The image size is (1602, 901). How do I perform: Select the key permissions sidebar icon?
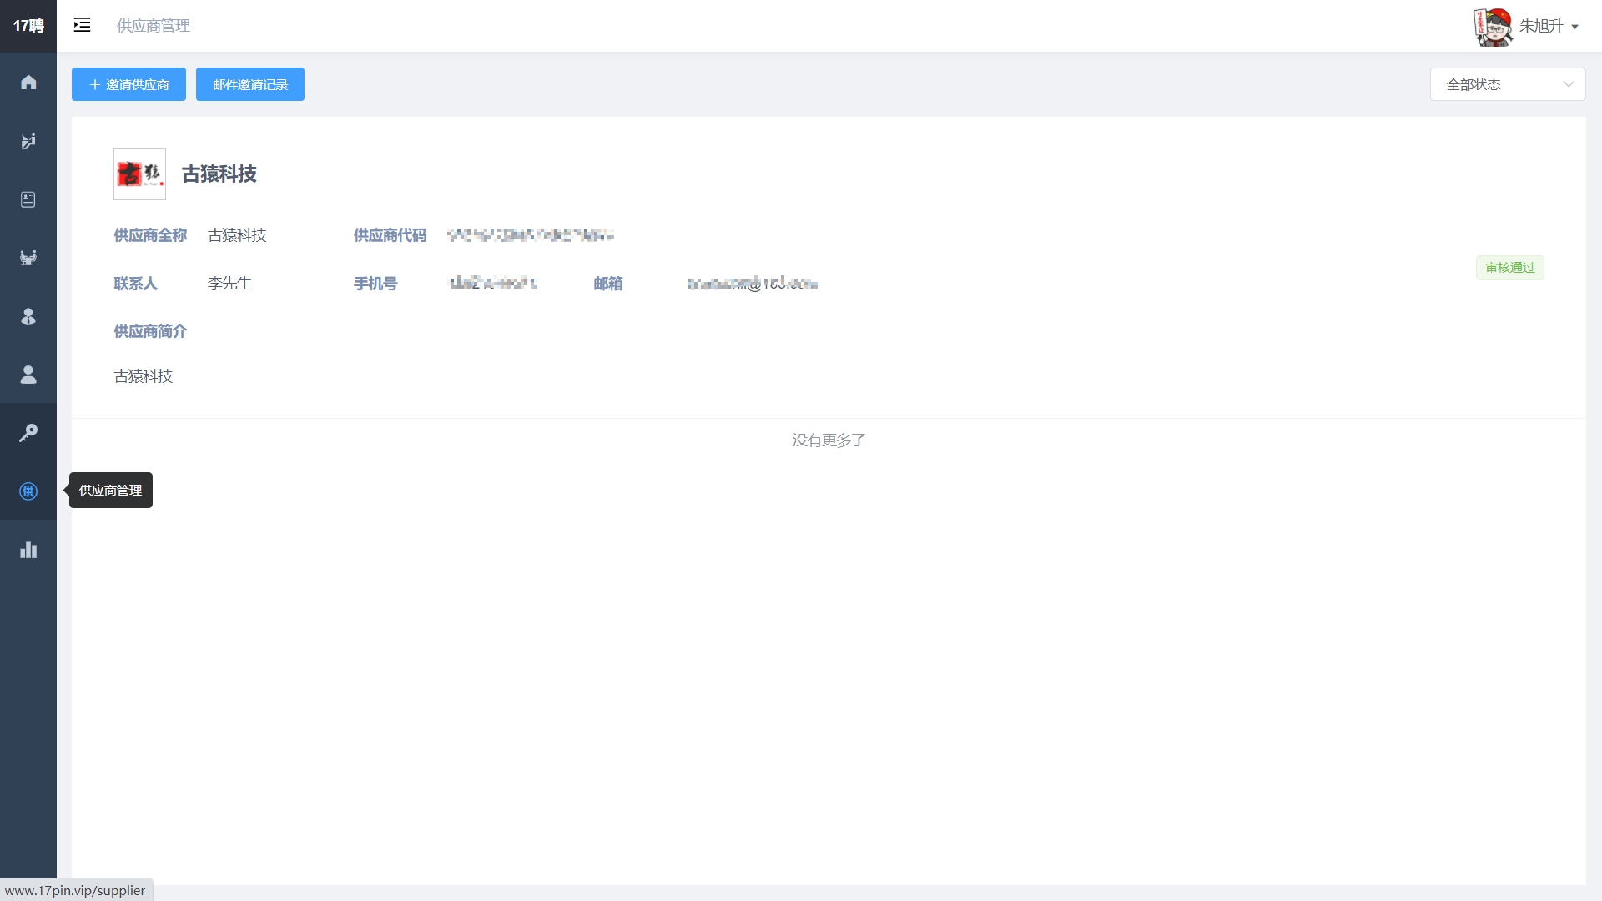point(28,433)
